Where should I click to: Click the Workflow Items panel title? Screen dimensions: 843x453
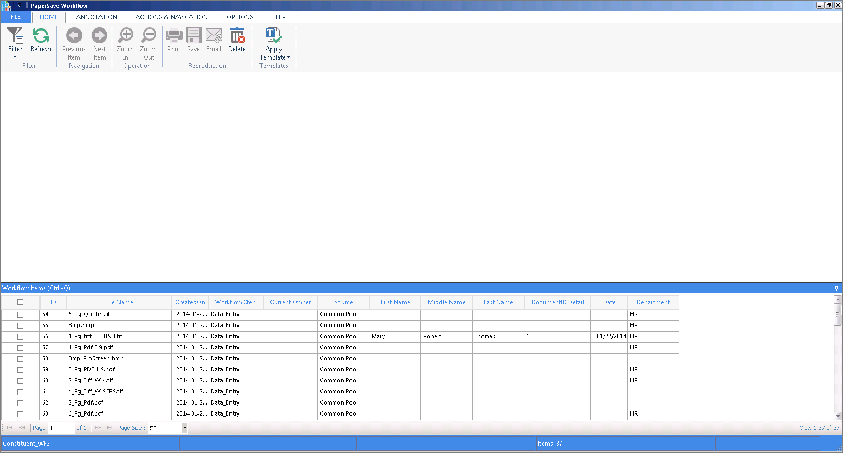[36, 288]
